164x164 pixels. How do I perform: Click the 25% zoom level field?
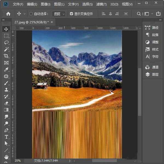[17, 161]
